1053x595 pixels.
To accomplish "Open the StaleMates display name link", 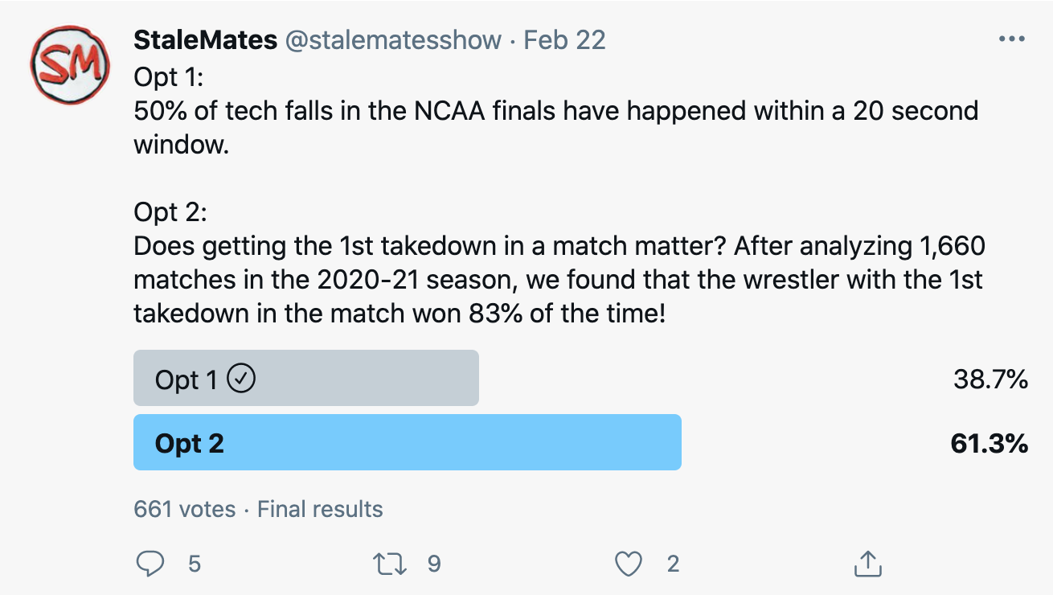I will (x=205, y=40).
